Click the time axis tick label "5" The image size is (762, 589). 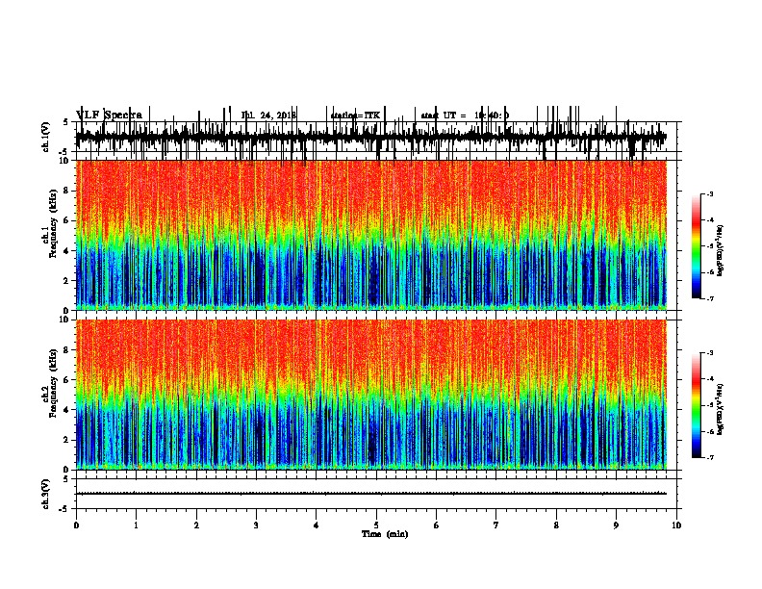click(x=376, y=525)
